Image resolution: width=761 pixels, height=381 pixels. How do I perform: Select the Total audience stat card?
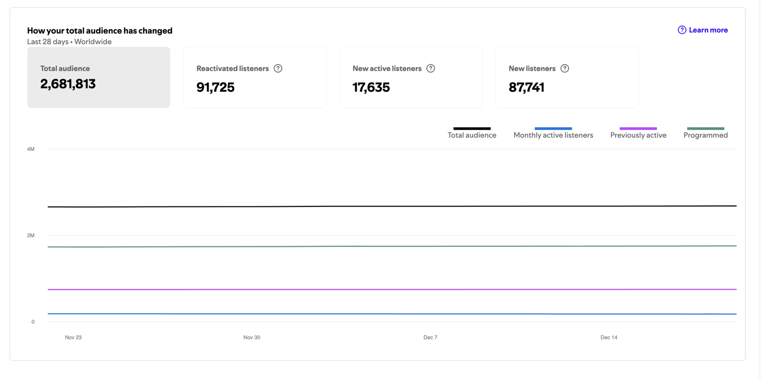tap(98, 78)
